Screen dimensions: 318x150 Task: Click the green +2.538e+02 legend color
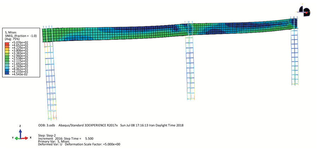tap(8, 58)
